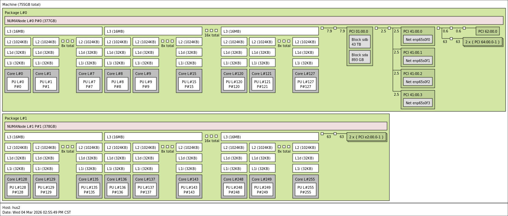Select the Net enp65s0f0 interface box
Image resolution: width=508 pixels, height=216 pixels.
pos(418,39)
